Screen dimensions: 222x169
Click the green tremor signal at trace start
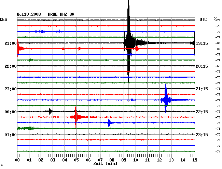point(28,128)
